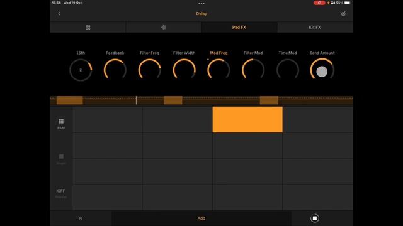The height and width of the screenshot is (226, 403).
Task: Click the Delay title text
Action: coord(201,14)
